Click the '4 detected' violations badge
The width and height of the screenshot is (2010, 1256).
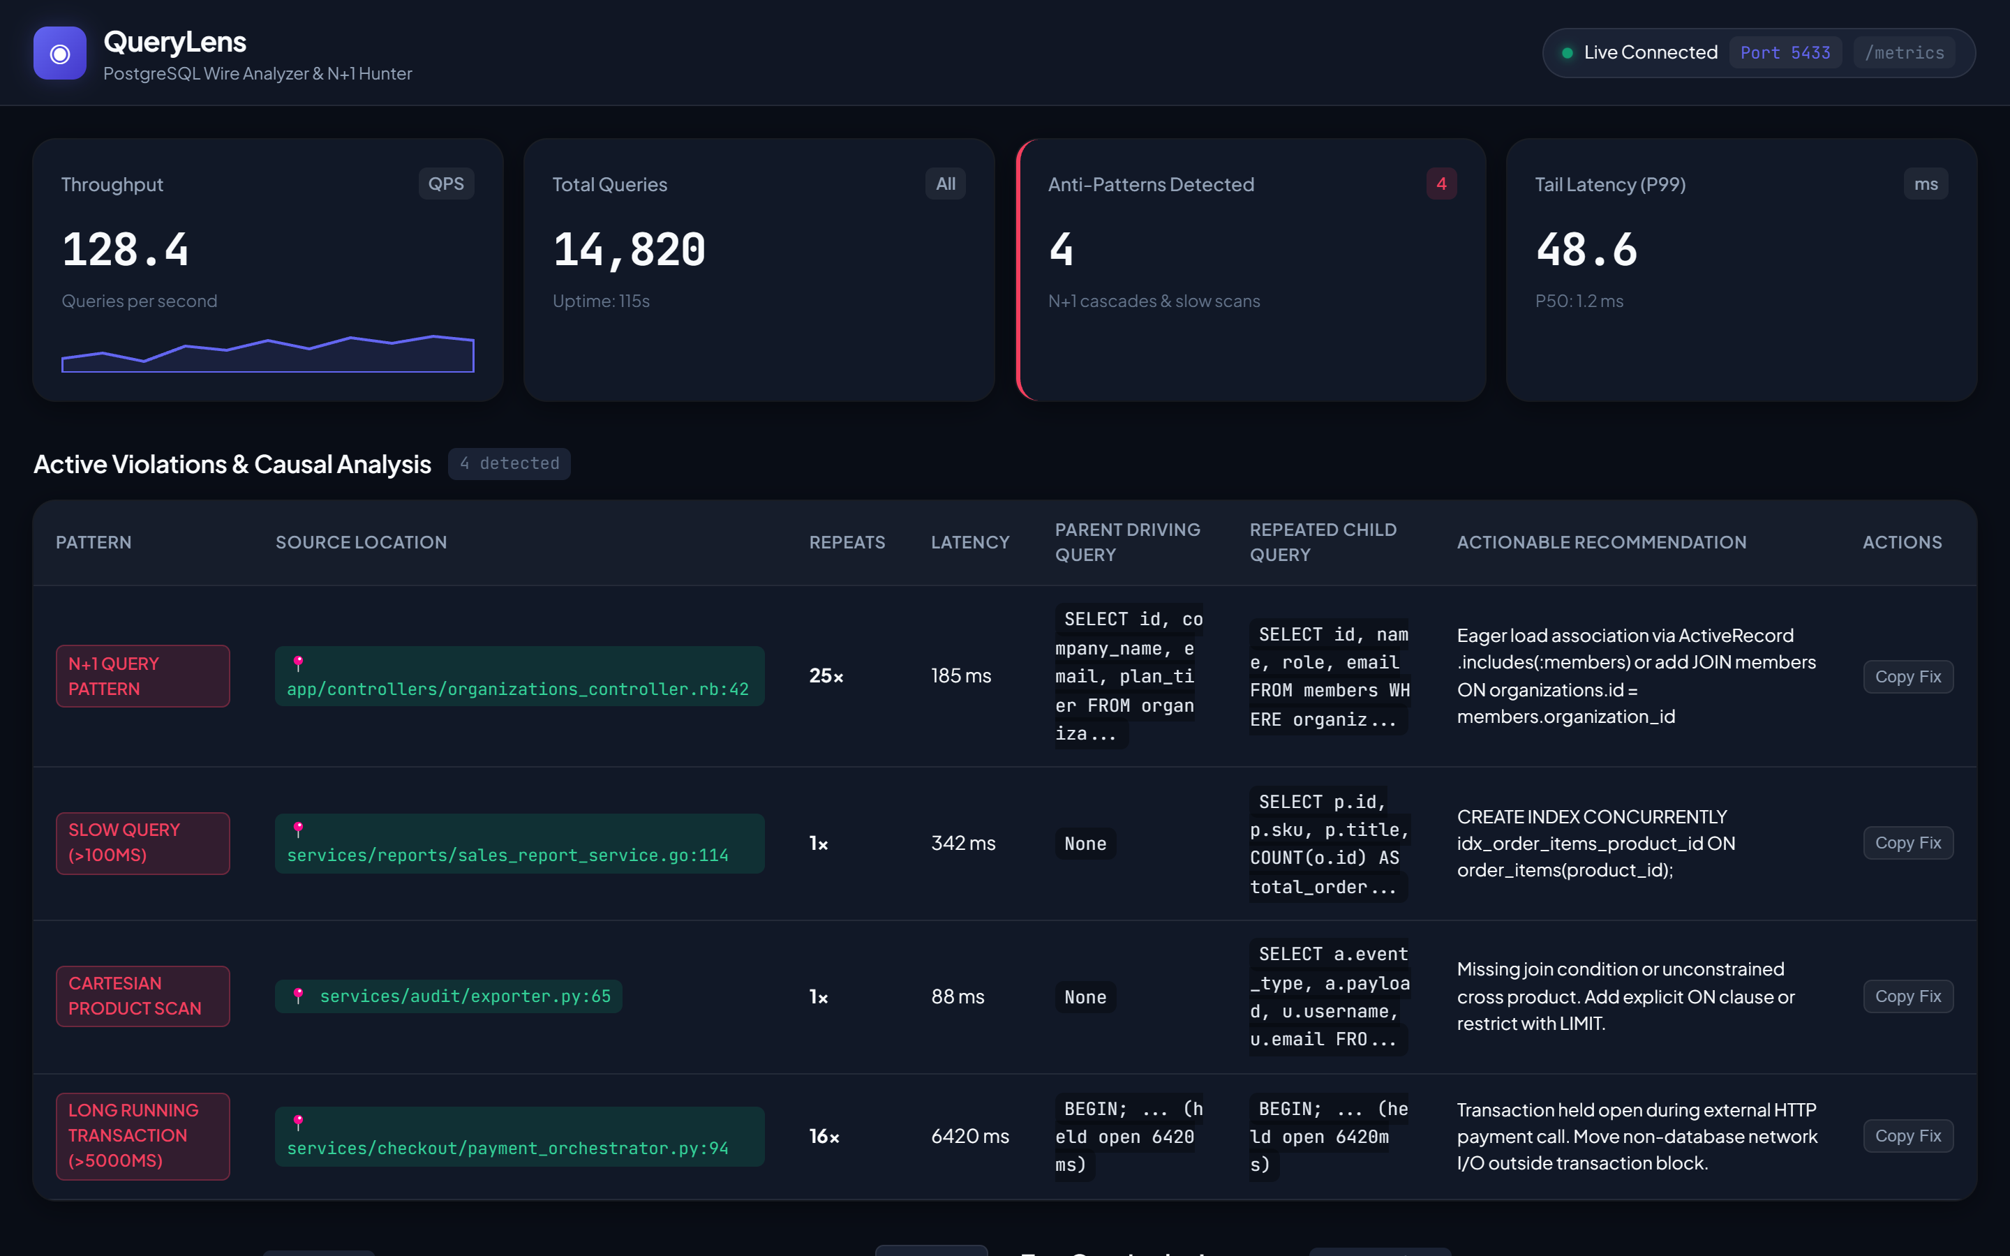(x=509, y=463)
